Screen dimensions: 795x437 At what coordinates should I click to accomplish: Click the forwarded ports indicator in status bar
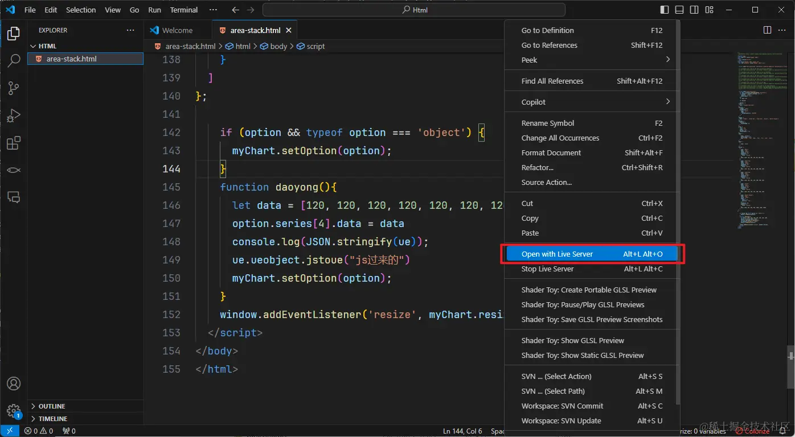click(x=68, y=431)
